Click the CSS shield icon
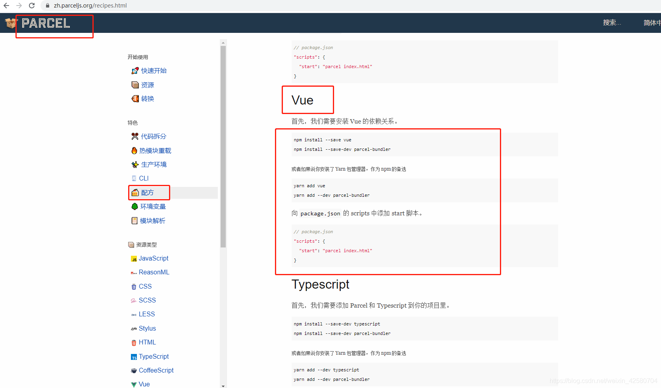661x388 pixels. (134, 287)
